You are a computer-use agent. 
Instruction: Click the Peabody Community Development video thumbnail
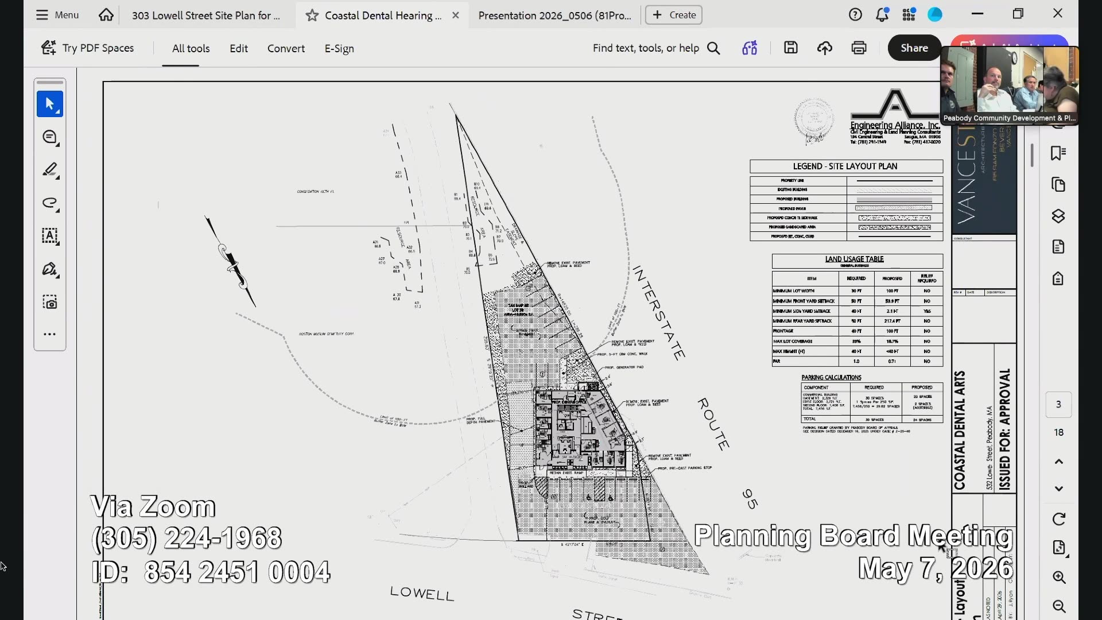click(1010, 85)
